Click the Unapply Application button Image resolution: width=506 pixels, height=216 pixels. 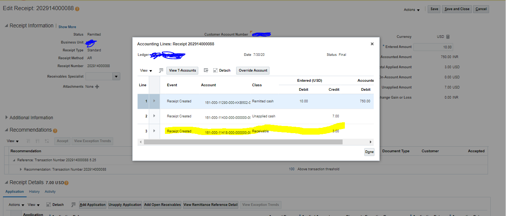coord(125,205)
